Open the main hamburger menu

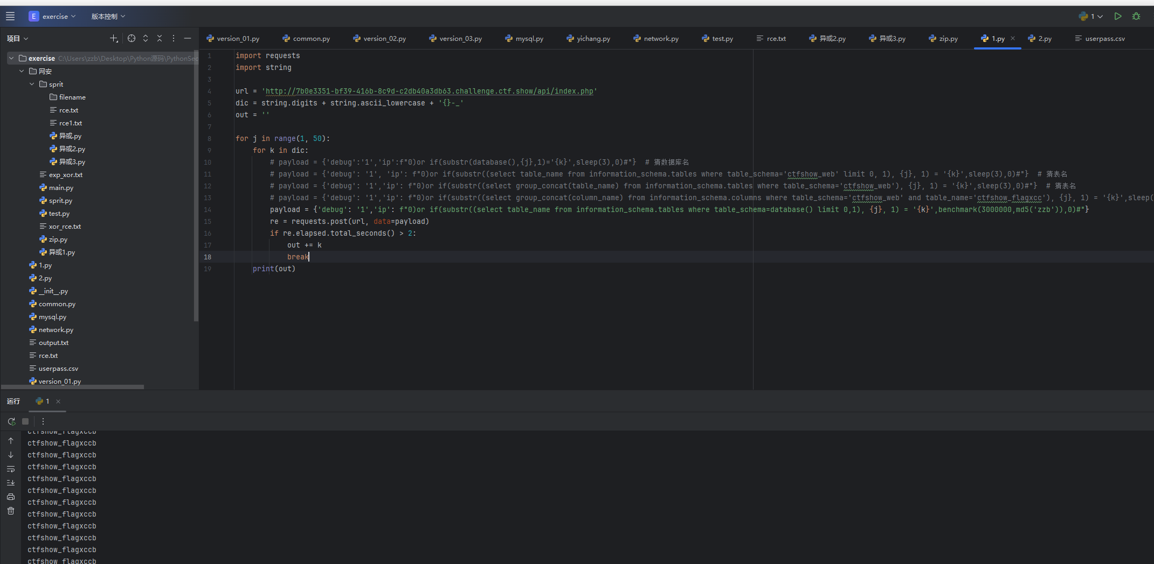(x=10, y=16)
